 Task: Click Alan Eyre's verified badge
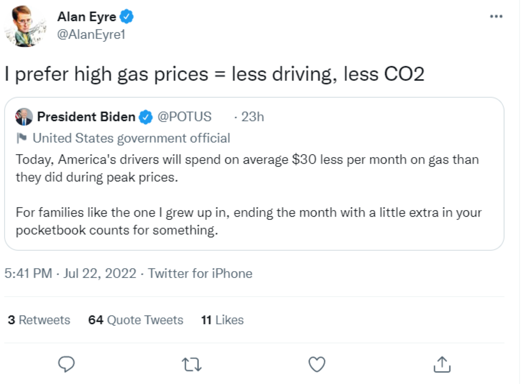coord(127,16)
